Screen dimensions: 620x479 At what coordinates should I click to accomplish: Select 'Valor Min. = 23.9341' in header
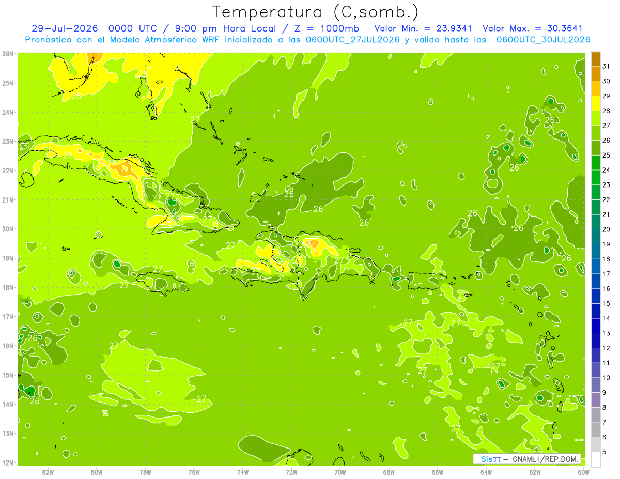point(423,28)
